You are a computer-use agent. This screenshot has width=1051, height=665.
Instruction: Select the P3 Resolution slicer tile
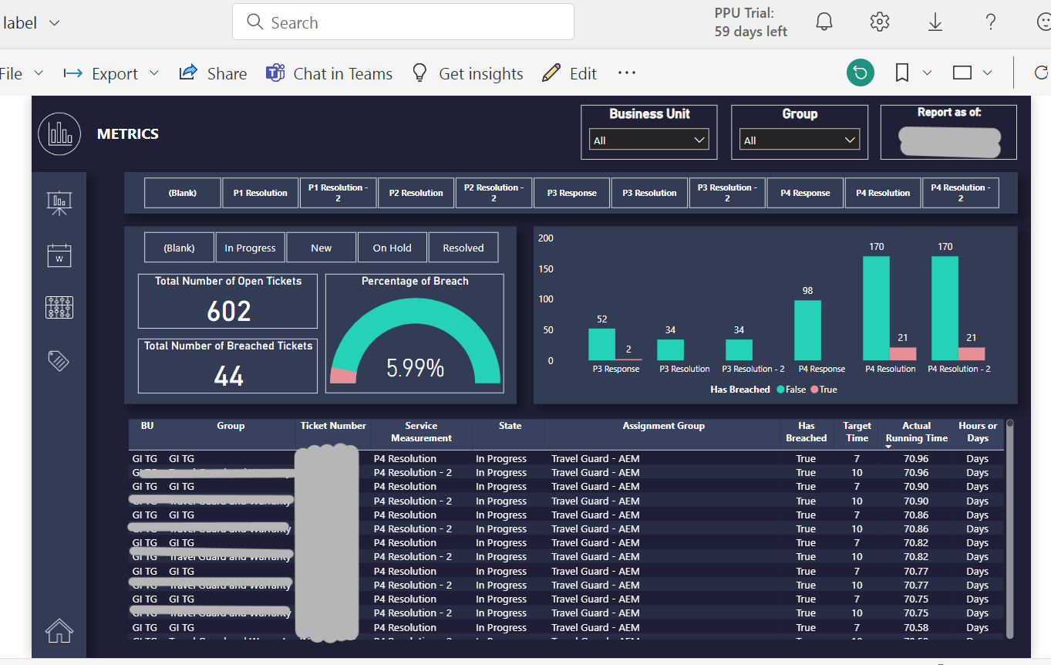650,193
